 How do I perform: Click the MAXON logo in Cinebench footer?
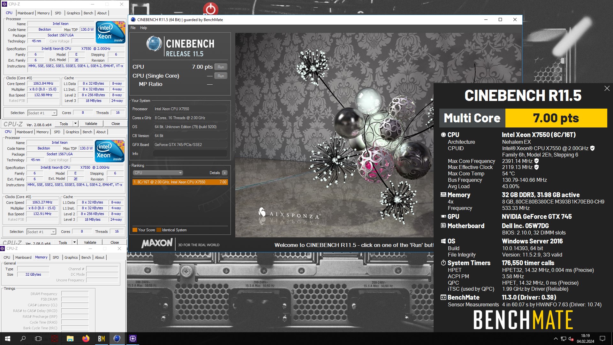click(157, 243)
